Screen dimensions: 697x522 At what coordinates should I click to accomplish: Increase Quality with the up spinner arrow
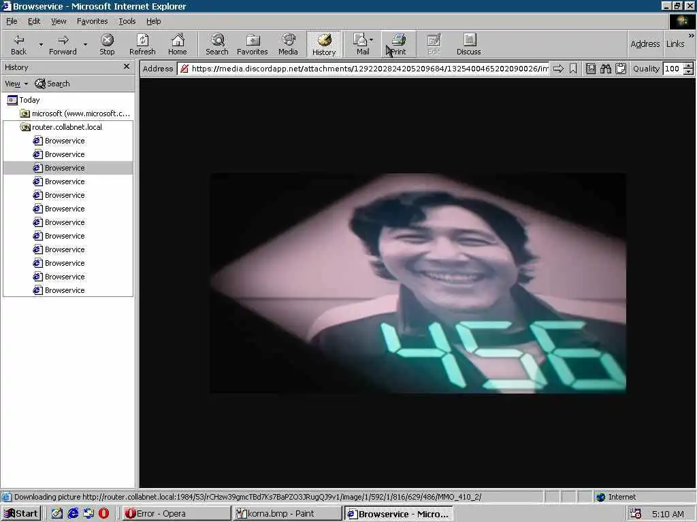[688, 65]
